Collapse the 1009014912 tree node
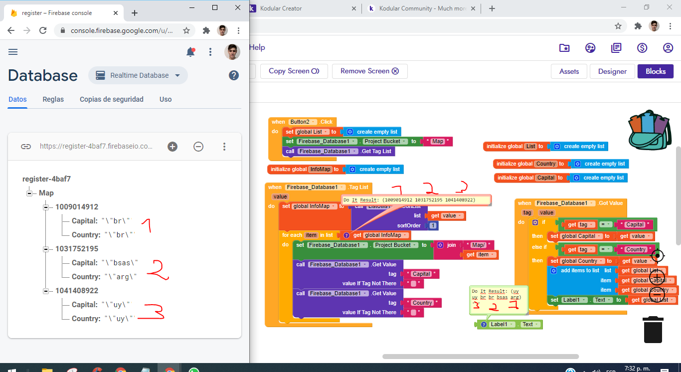Screen dimensions: 681x372 pos(46,207)
